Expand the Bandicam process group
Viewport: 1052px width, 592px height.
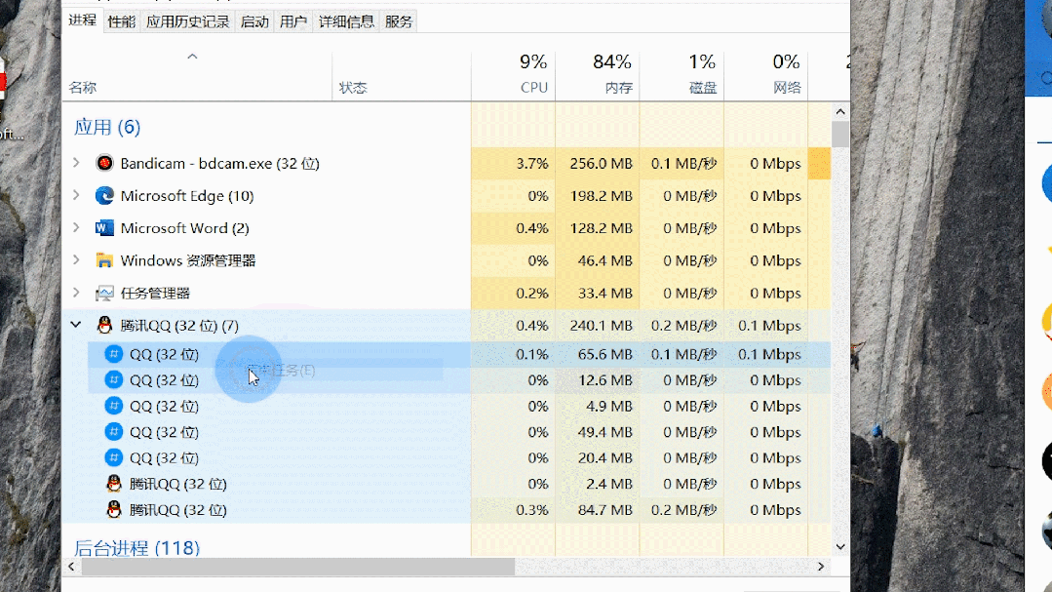click(76, 163)
